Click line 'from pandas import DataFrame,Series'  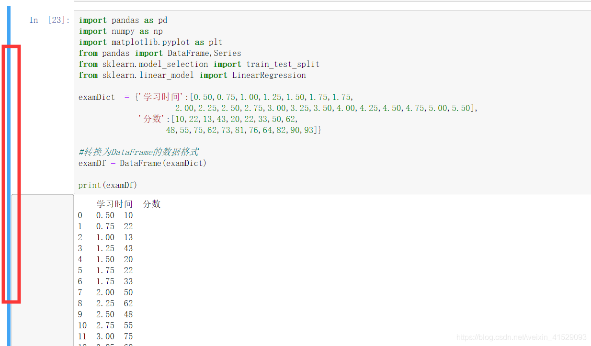160,53
